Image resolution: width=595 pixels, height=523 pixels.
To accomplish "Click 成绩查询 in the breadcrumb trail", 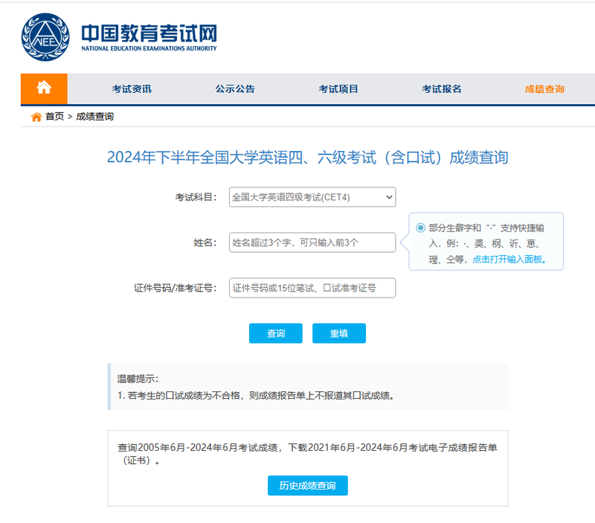I will (x=94, y=117).
